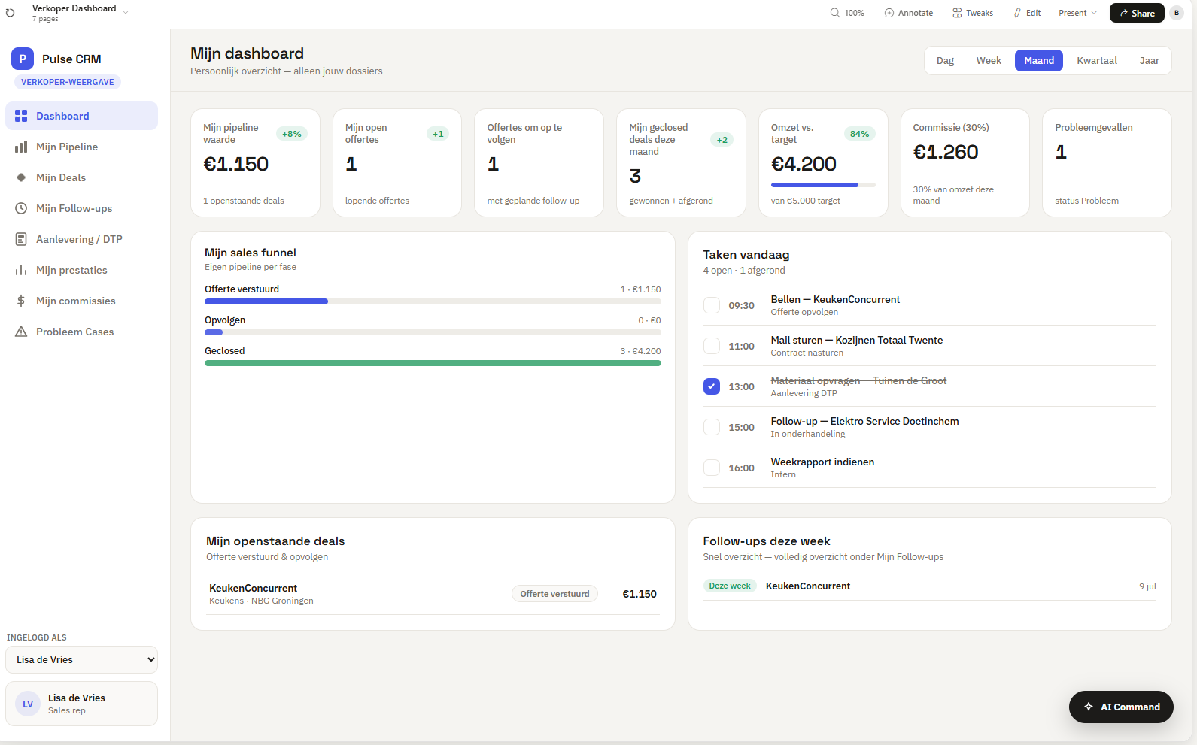Check the Bellen — KeukenConcurrent task
Viewport: 1197px width, 745px height.
[x=712, y=305]
